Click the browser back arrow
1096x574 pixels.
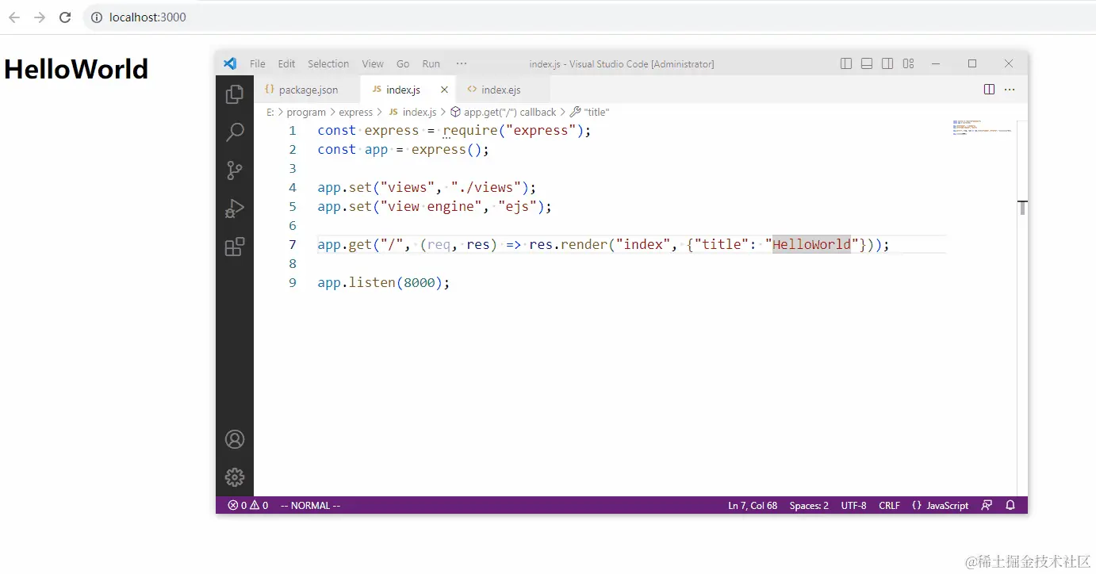(x=14, y=17)
